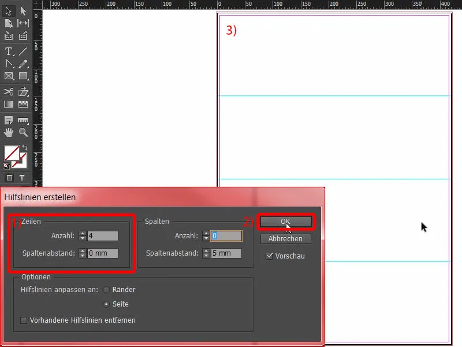The width and height of the screenshot is (462, 347).
Task: Select the Selection tool (black arrow)
Action: coord(9,10)
